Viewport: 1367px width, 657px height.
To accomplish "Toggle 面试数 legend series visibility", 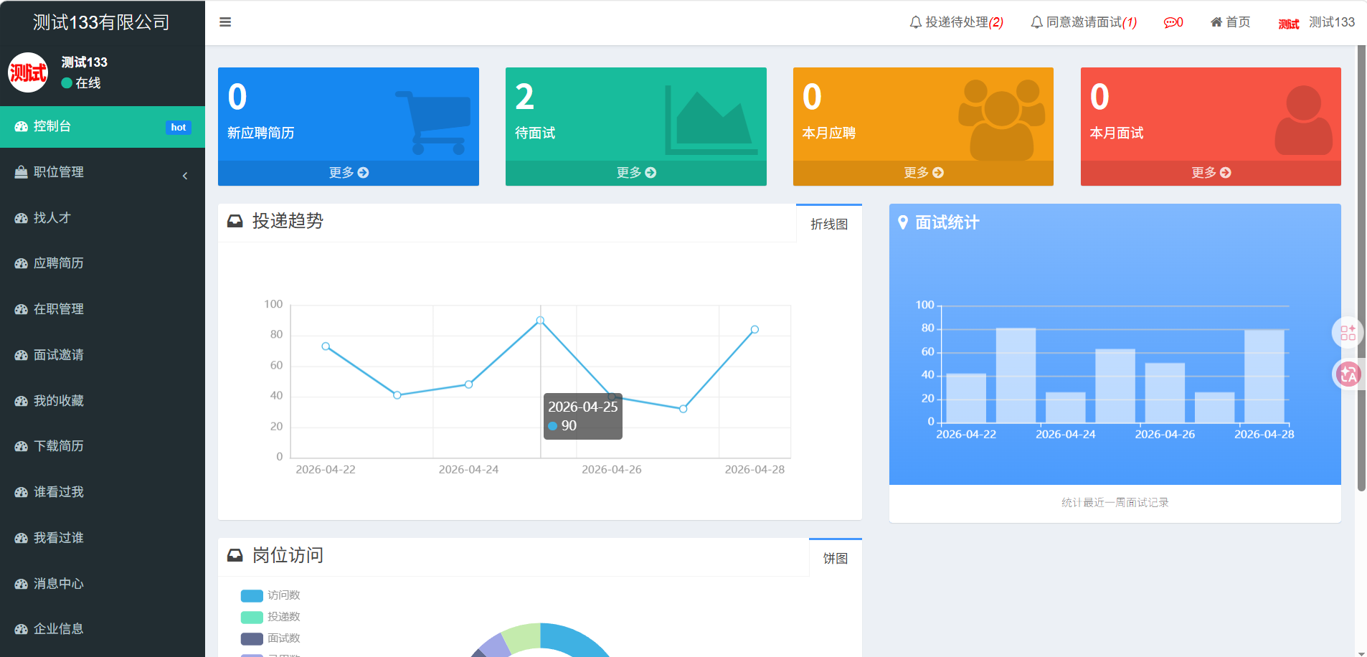I will pyautogui.click(x=270, y=638).
